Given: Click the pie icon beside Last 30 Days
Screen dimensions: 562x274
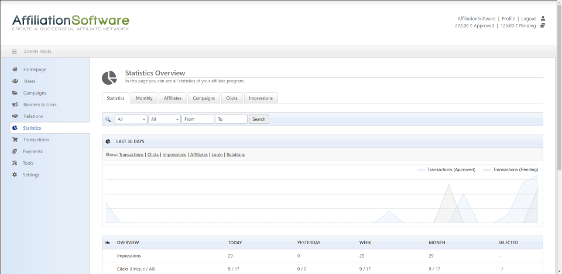Looking at the screenshot, I should click(108, 141).
